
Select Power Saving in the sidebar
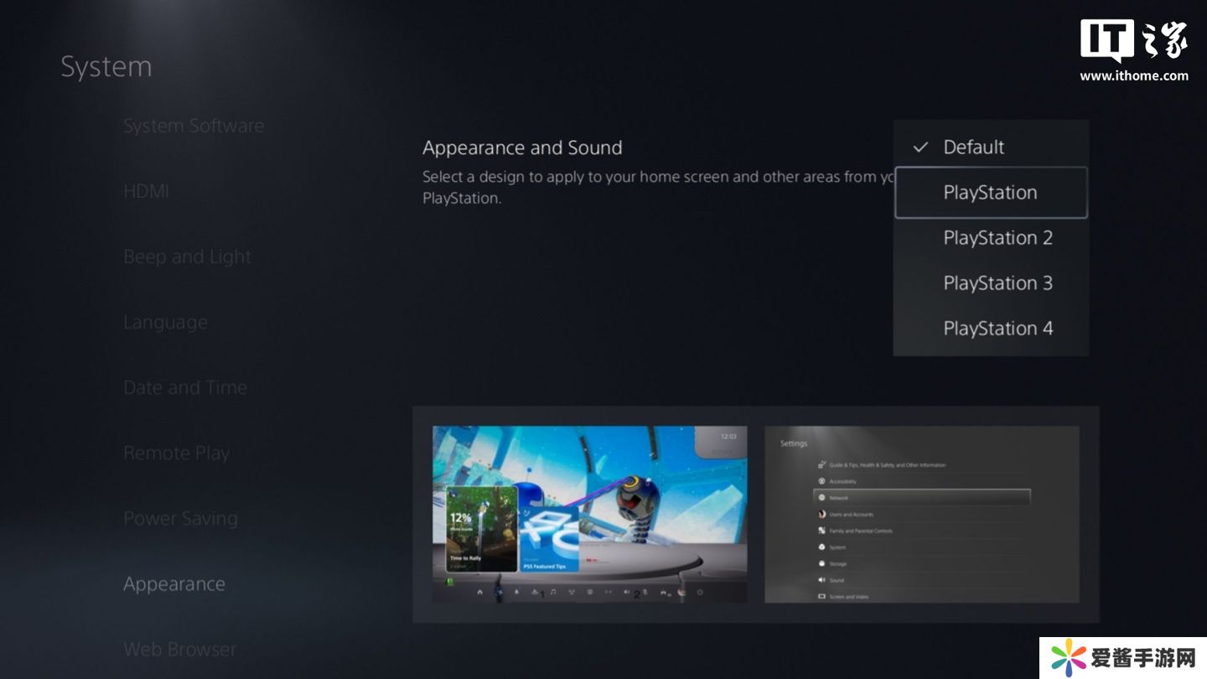180,519
